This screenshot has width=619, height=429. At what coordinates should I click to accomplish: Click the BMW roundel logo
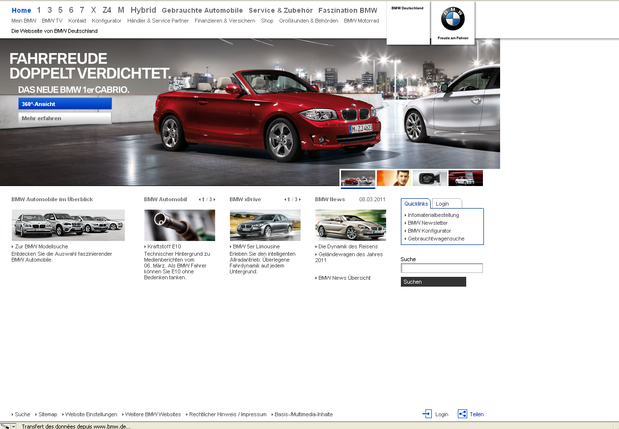pyautogui.click(x=452, y=19)
